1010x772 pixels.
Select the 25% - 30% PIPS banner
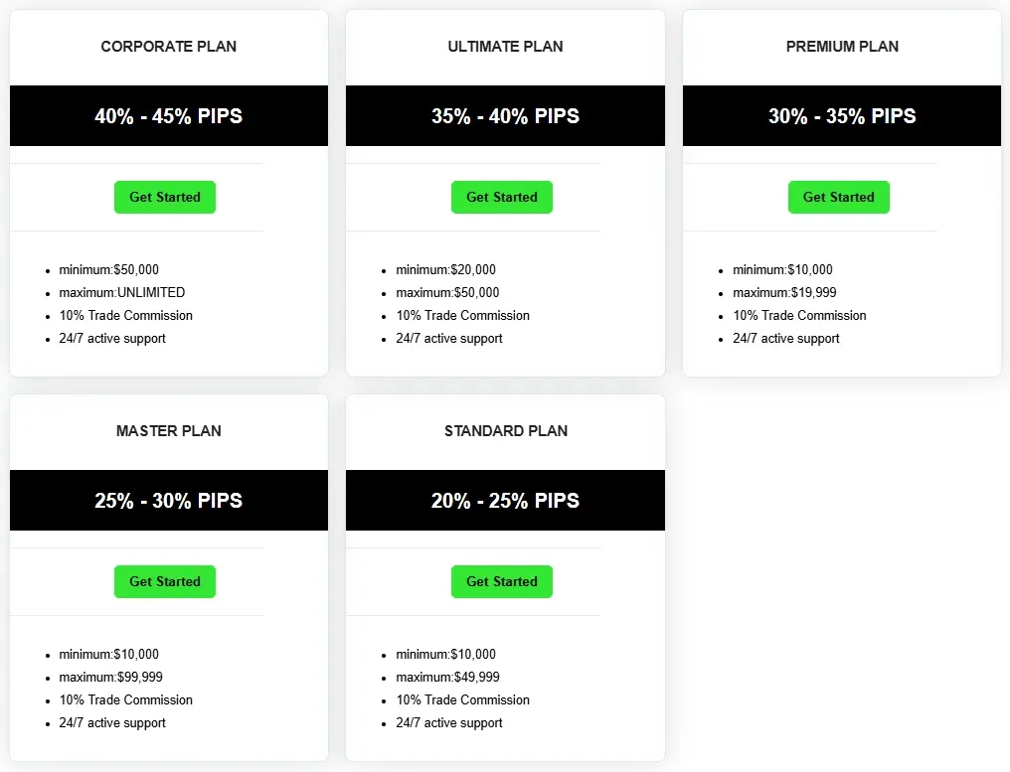169,501
